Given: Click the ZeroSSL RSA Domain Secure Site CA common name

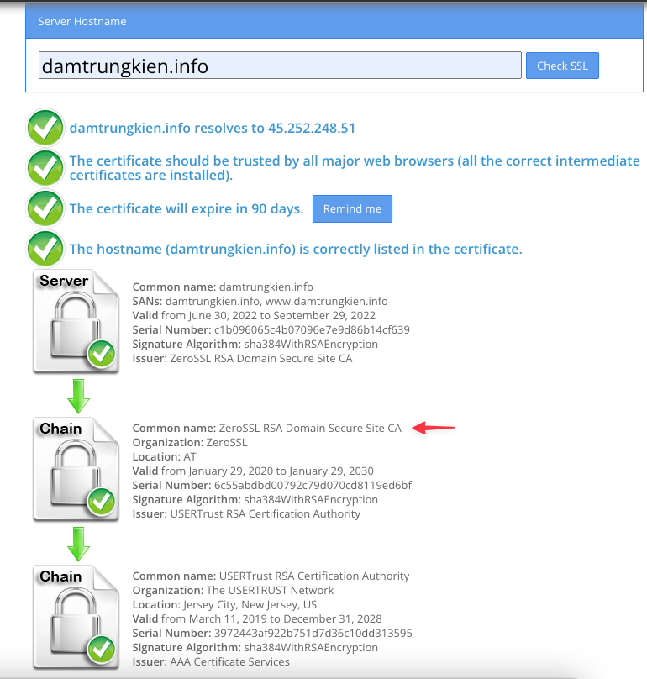Looking at the screenshot, I should click(310, 429).
